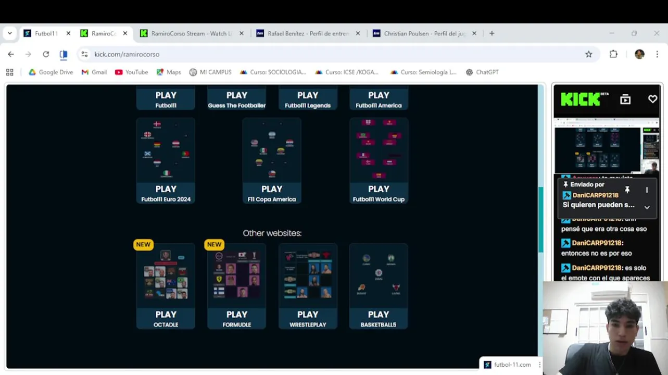Click the Formudle preview thumbnail
The width and height of the screenshot is (668, 375).
(x=237, y=276)
